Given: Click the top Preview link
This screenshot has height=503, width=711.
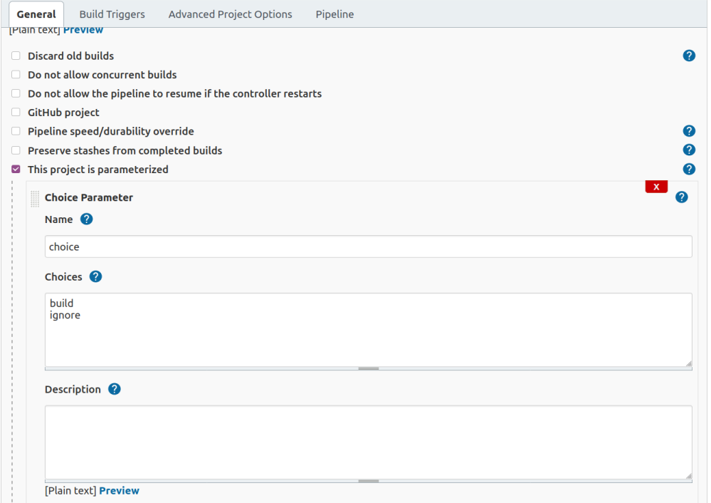Looking at the screenshot, I should pos(83,29).
